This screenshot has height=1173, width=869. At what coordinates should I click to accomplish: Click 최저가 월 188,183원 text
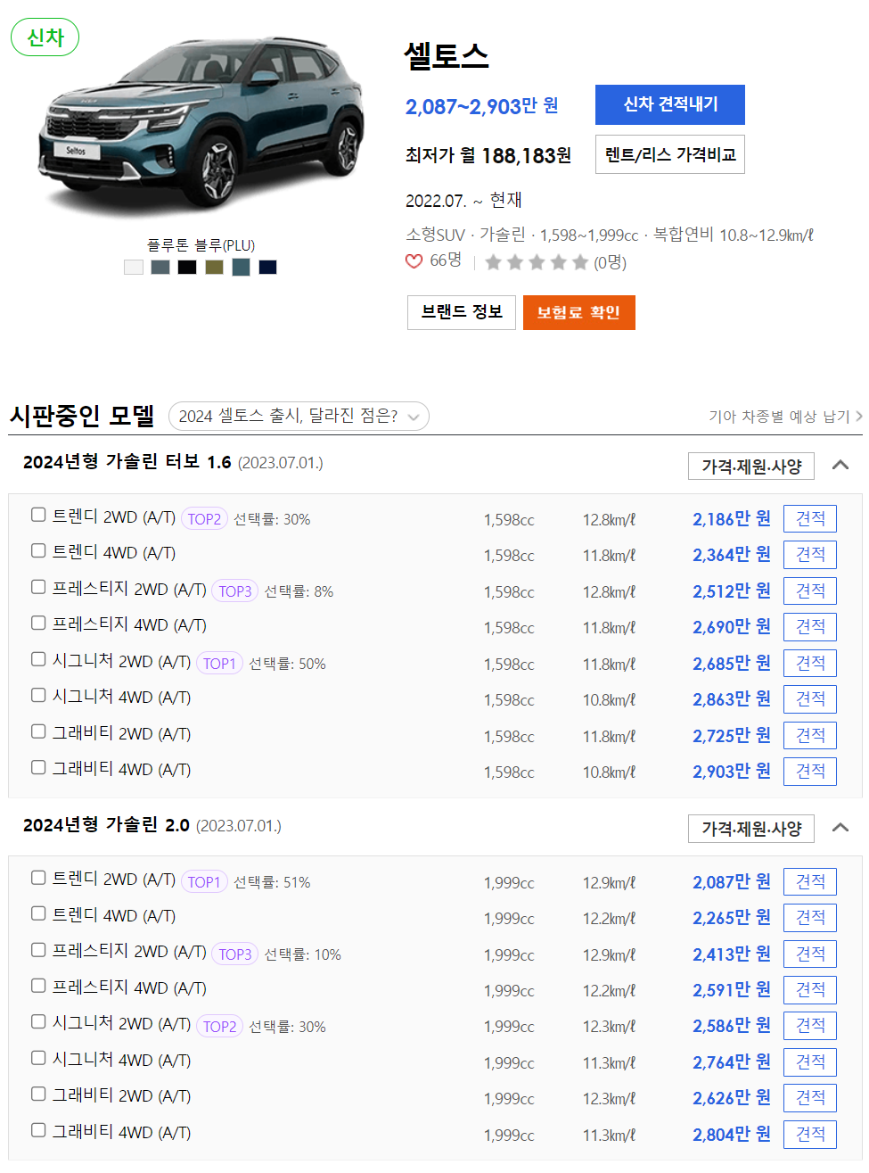(488, 155)
